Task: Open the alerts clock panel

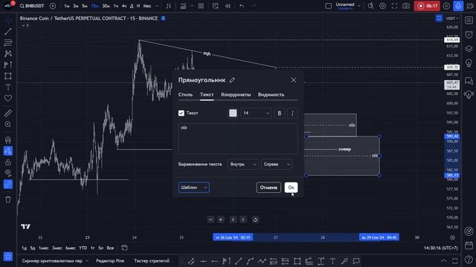Action: tap(469, 35)
